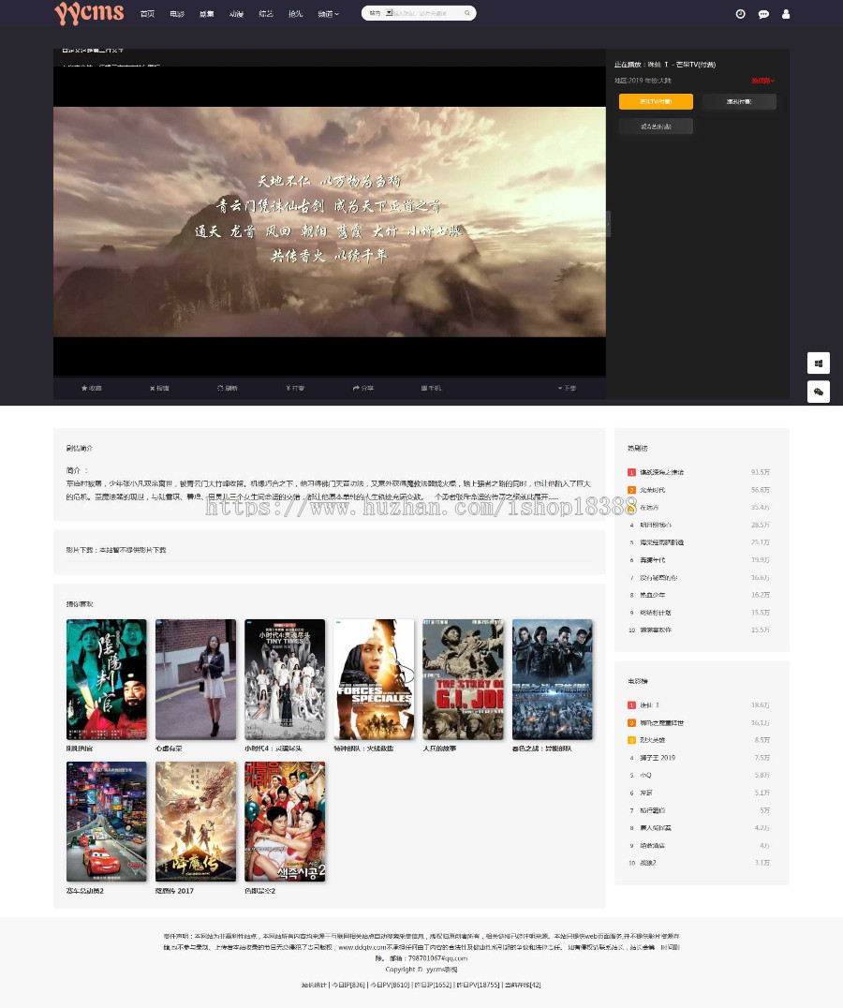Image resolution: width=843 pixels, height=1008 pixels.
Task: Expand the 频道 channel dropdown in navbar
Action: [x=329, y=14]
